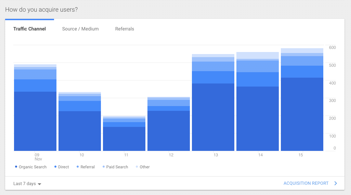
Task: Click the Direct legend dot
Action: point(55,167)
